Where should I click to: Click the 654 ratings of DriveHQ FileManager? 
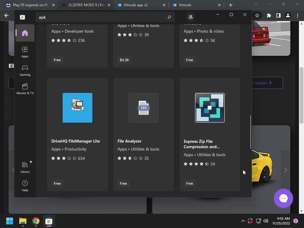pos(81,158)
